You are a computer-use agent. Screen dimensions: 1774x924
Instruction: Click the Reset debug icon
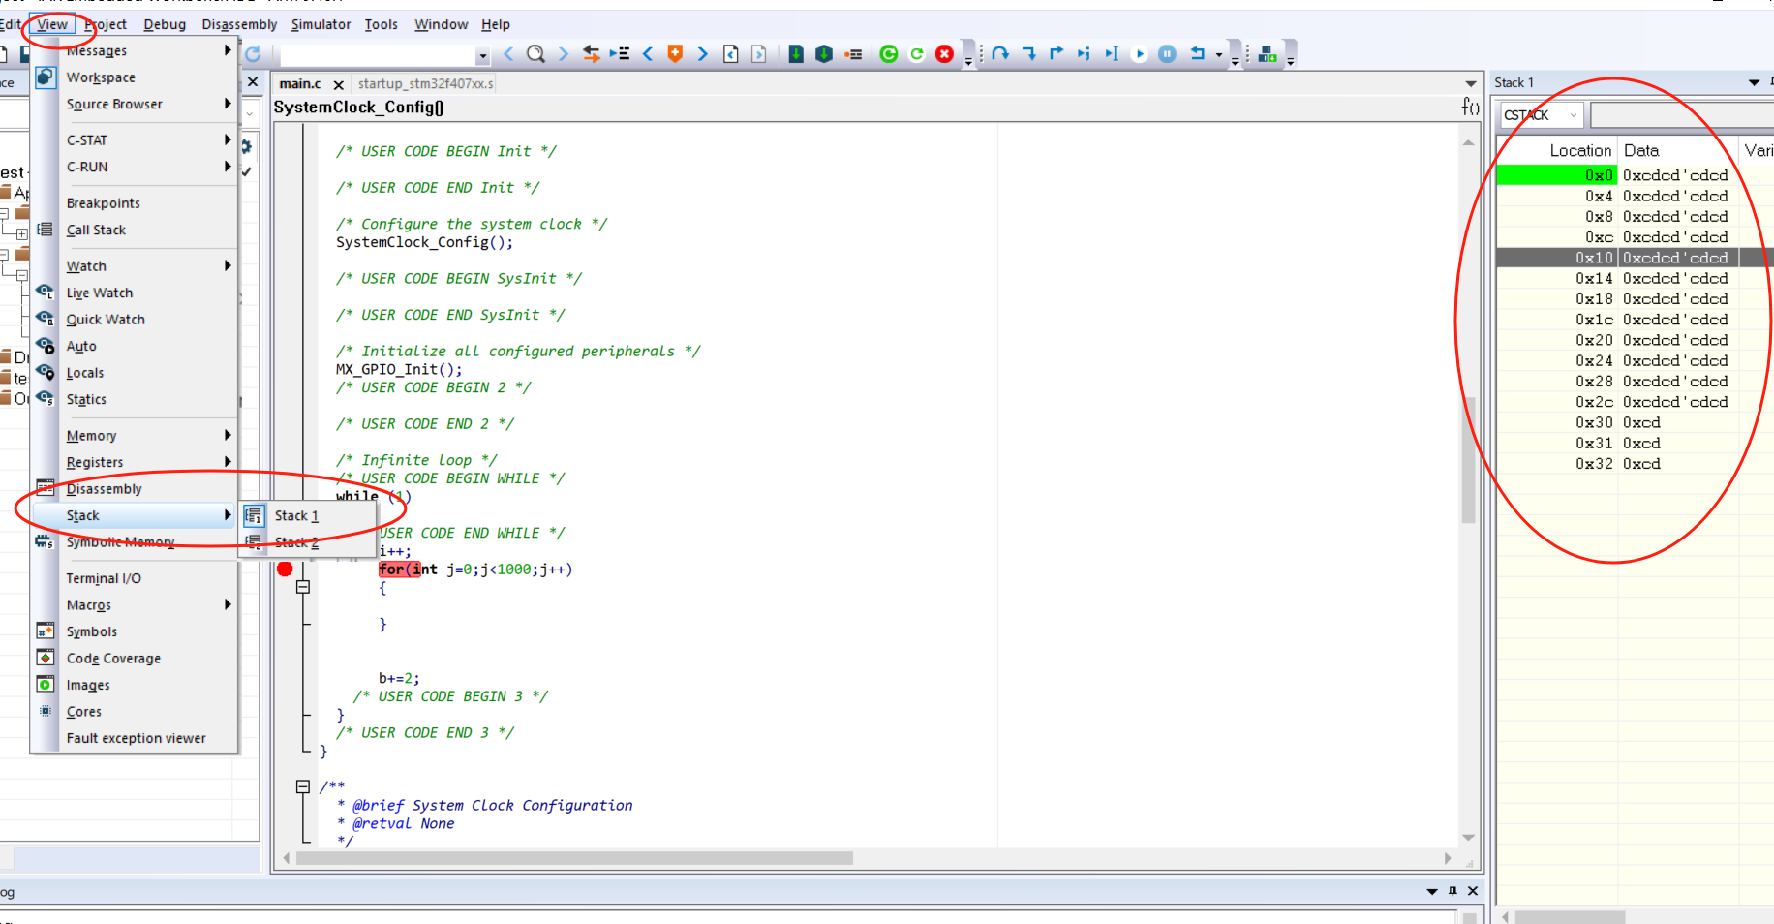click(x=1198, y=54)
